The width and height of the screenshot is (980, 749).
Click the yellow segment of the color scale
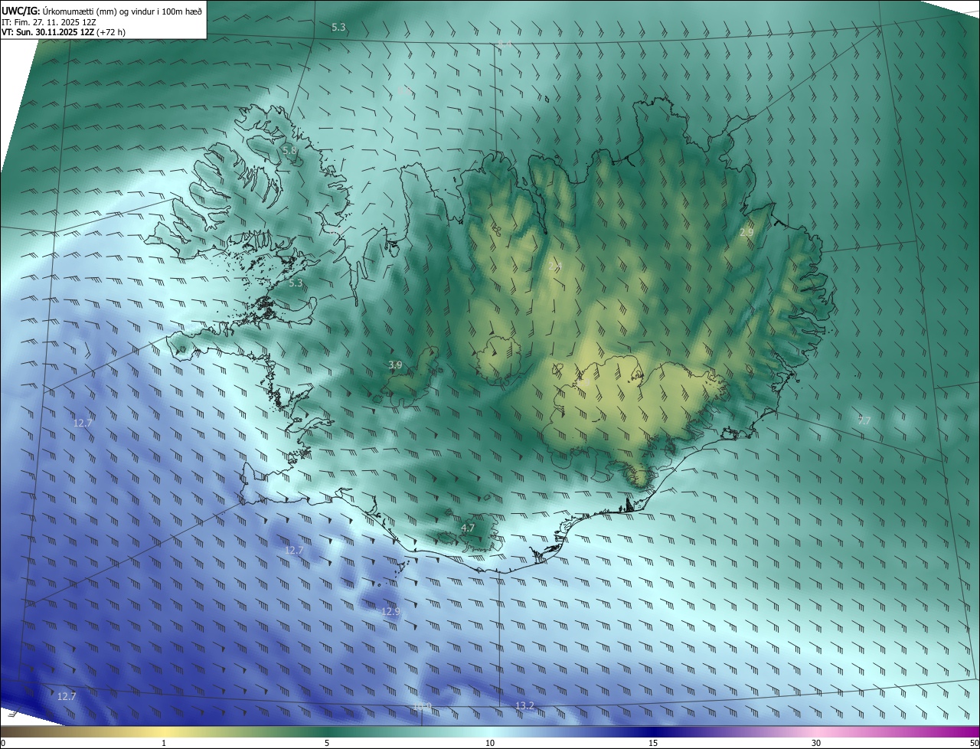[x=164, y=731]
